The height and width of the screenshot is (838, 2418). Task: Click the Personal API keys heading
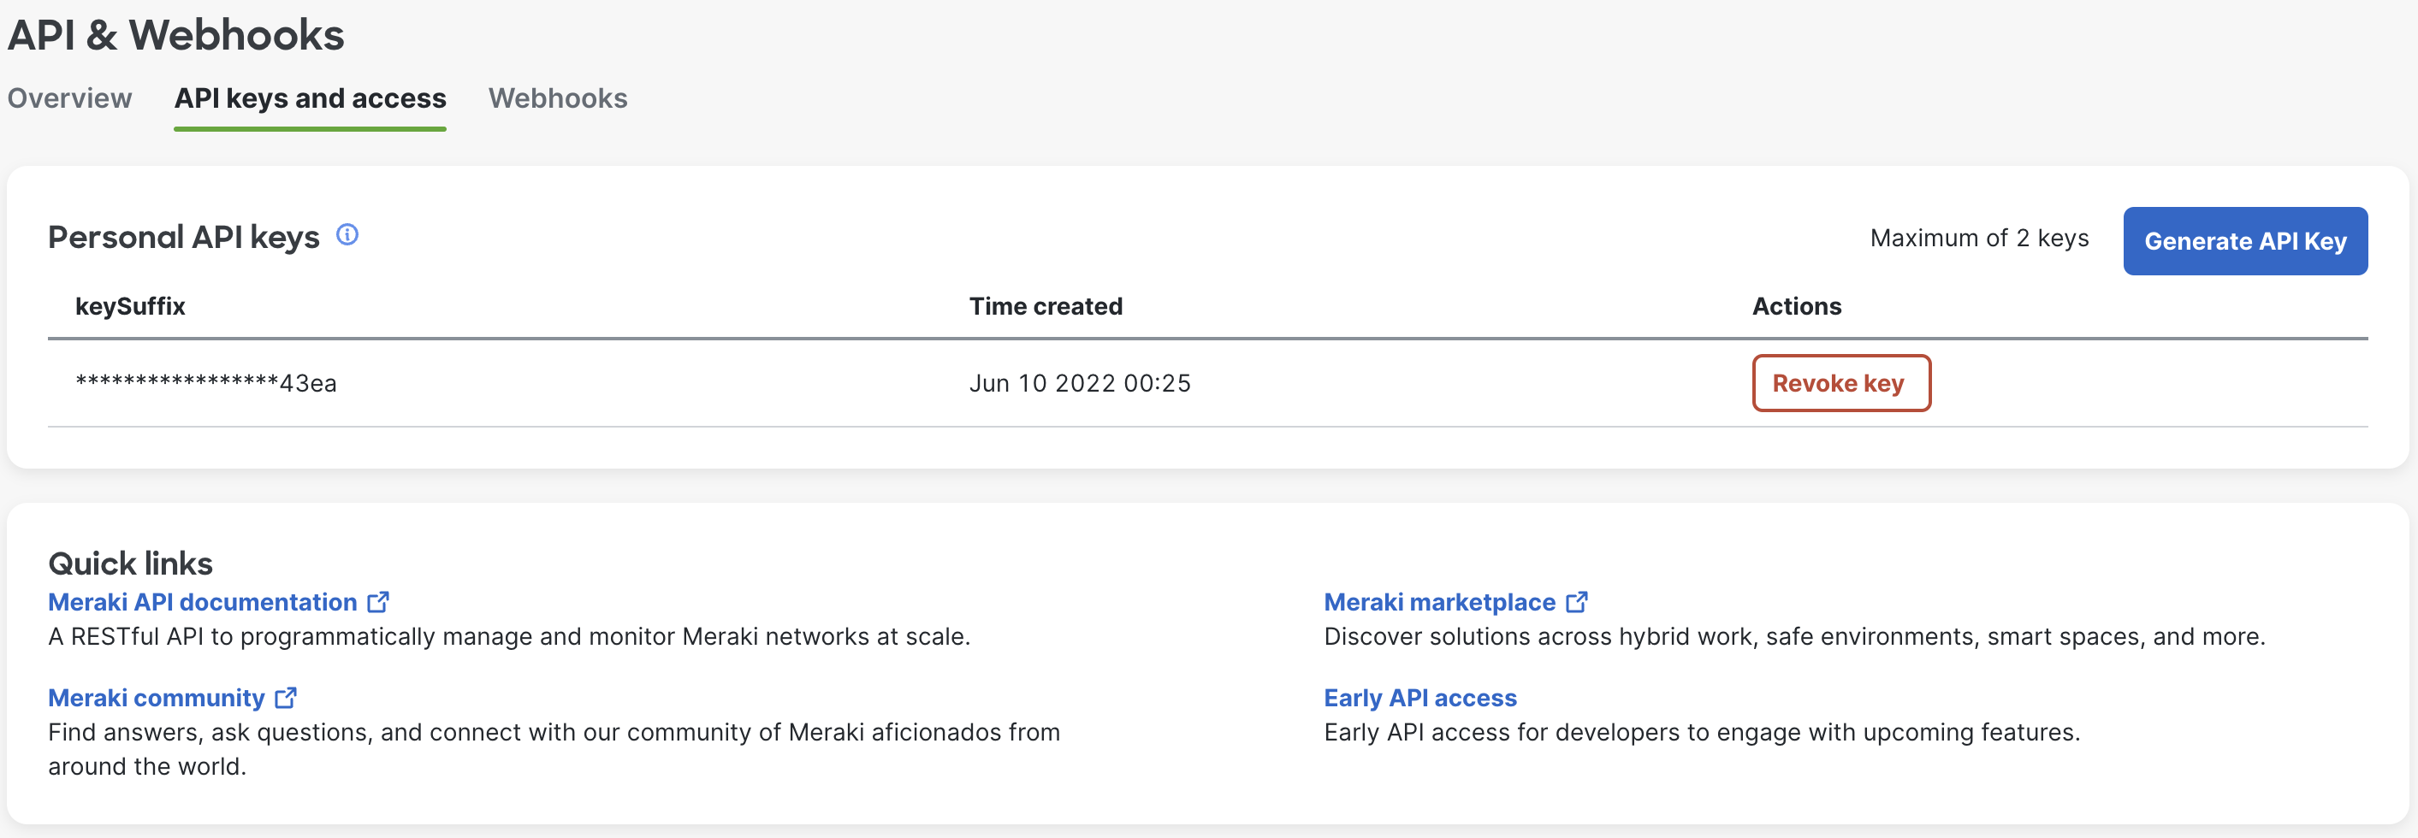click(x=185, y=237)
